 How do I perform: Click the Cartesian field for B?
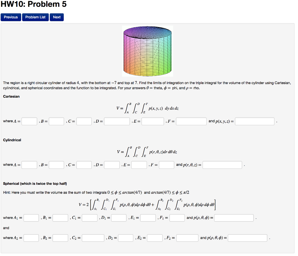click(56, 121)
